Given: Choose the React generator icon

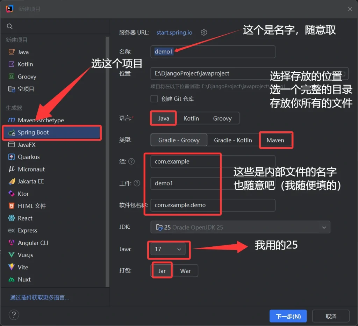Looking at the screenshot, I should coord(12,218).
